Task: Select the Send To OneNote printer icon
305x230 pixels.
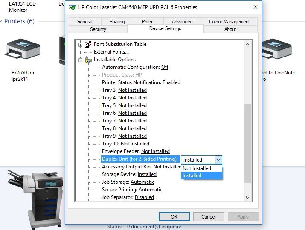Action: point(276,48)
